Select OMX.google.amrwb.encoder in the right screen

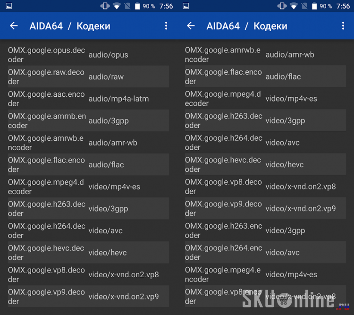pyautogui.click(x=265, y=54)
